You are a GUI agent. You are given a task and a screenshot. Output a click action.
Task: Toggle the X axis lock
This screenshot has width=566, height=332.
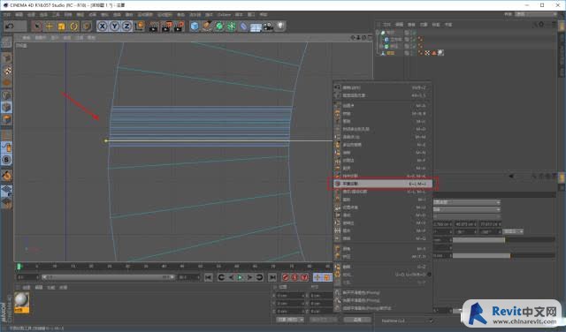point(103,26)
